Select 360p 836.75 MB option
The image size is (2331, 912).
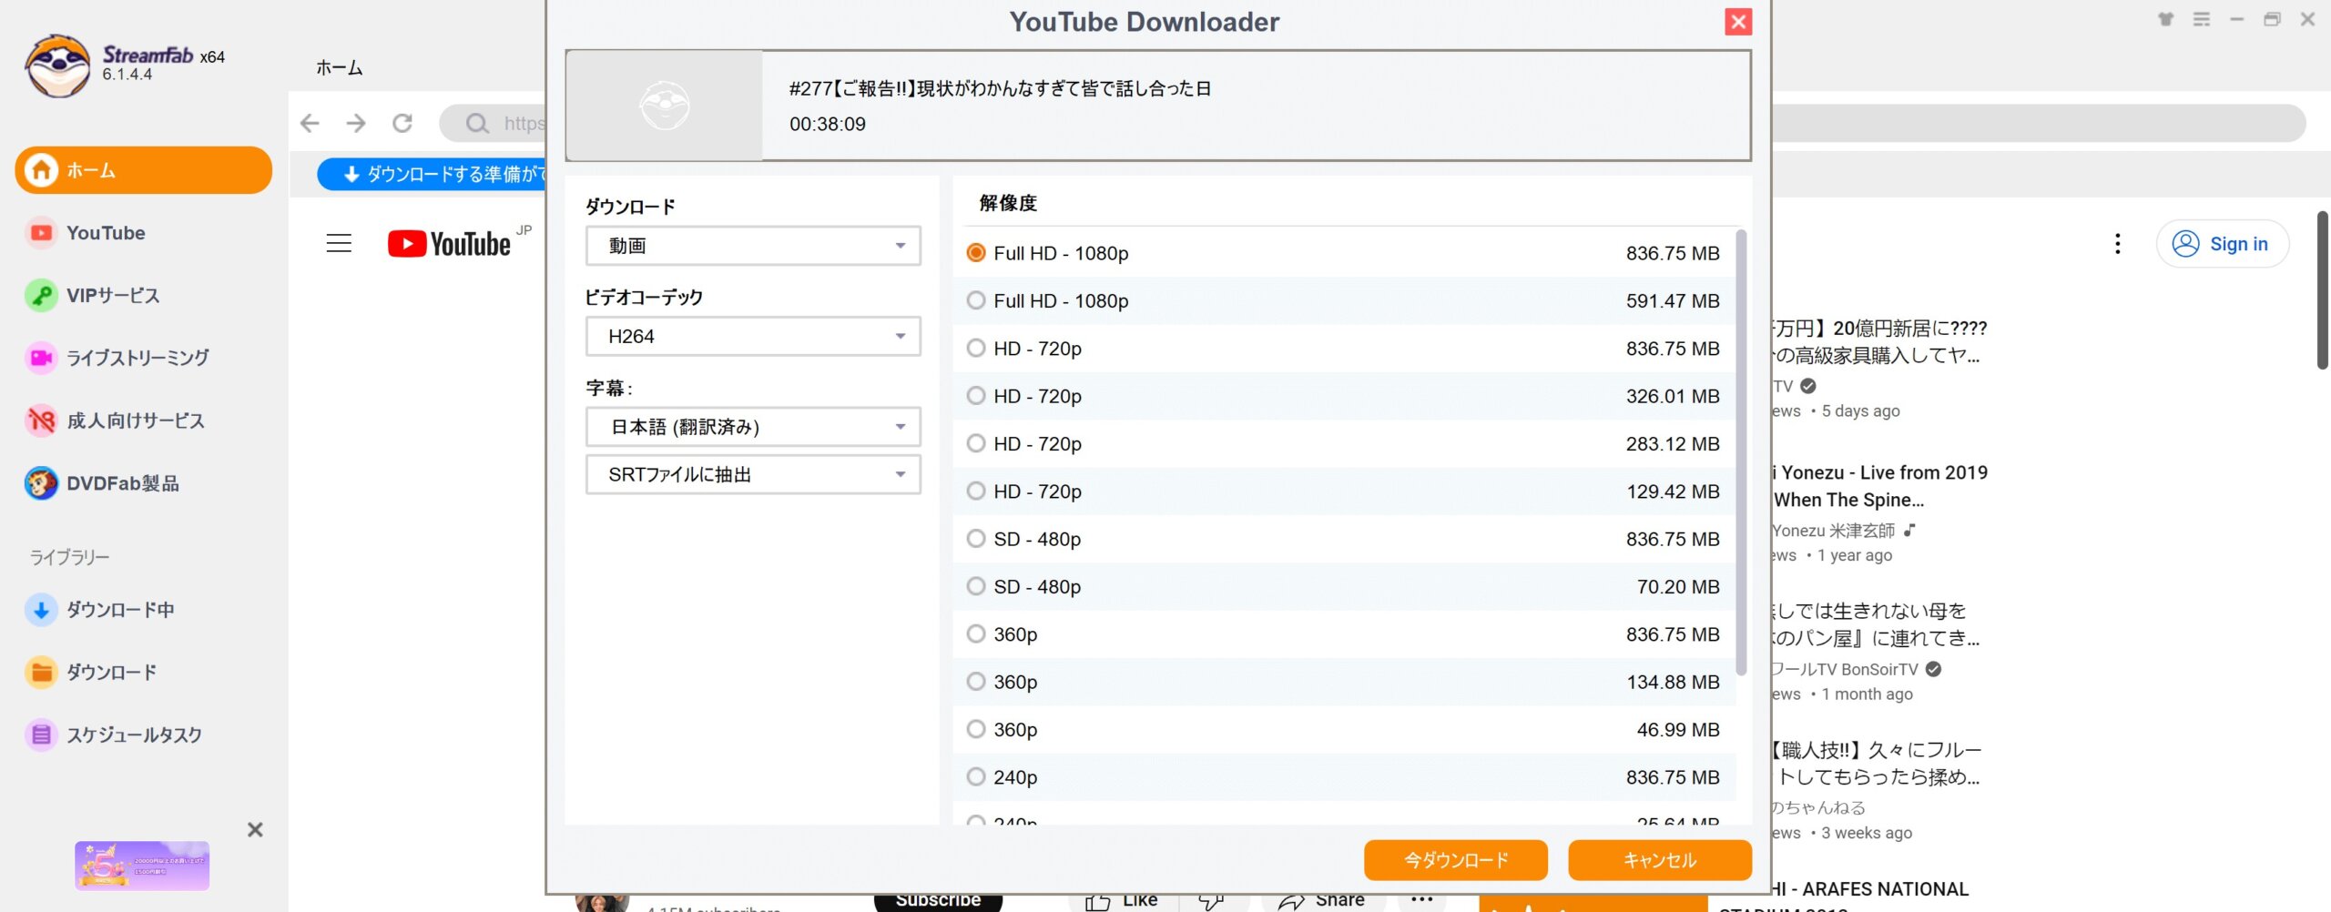pos(1344,634)
